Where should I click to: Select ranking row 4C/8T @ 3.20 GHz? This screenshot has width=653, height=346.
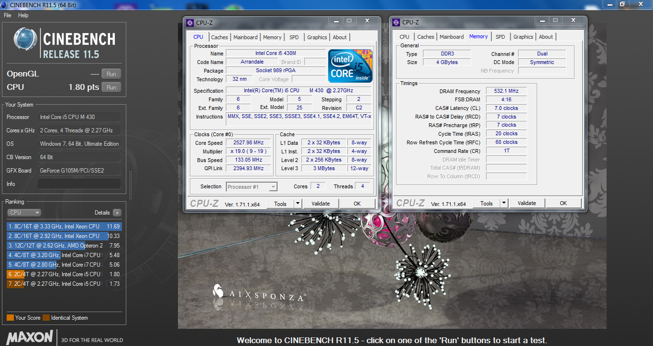[64, 255]
